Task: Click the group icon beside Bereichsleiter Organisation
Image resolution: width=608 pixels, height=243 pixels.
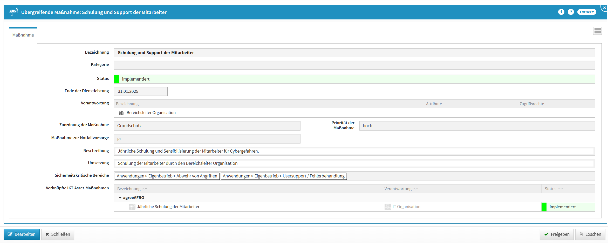Action: pyautogui.click(x=121, y=113)
